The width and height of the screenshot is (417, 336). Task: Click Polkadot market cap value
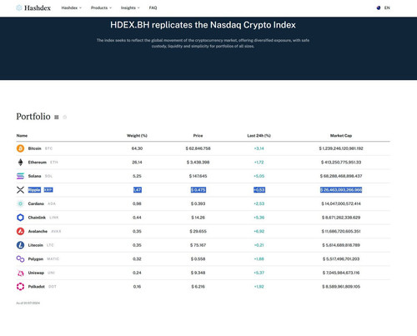[341, 287]
